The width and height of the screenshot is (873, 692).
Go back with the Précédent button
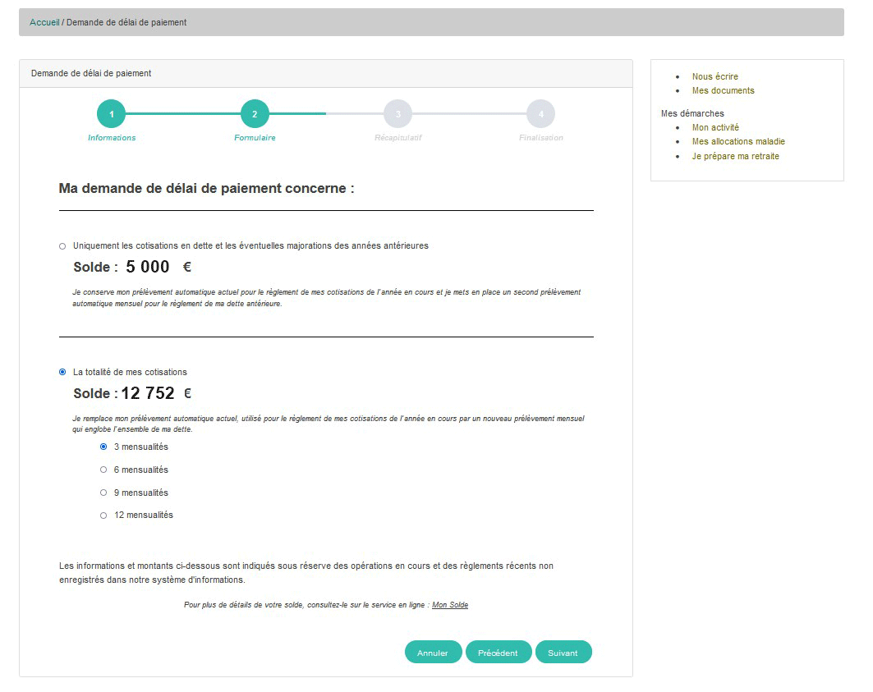[498, 653]
